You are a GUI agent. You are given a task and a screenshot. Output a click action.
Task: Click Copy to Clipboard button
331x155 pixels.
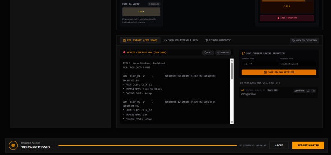coord(304,40)
